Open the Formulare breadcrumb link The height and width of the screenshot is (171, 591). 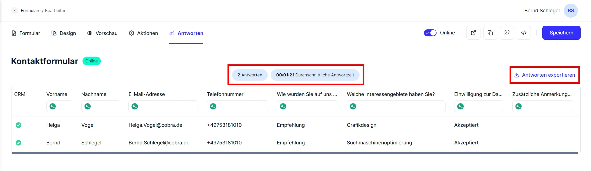point(31,11)
